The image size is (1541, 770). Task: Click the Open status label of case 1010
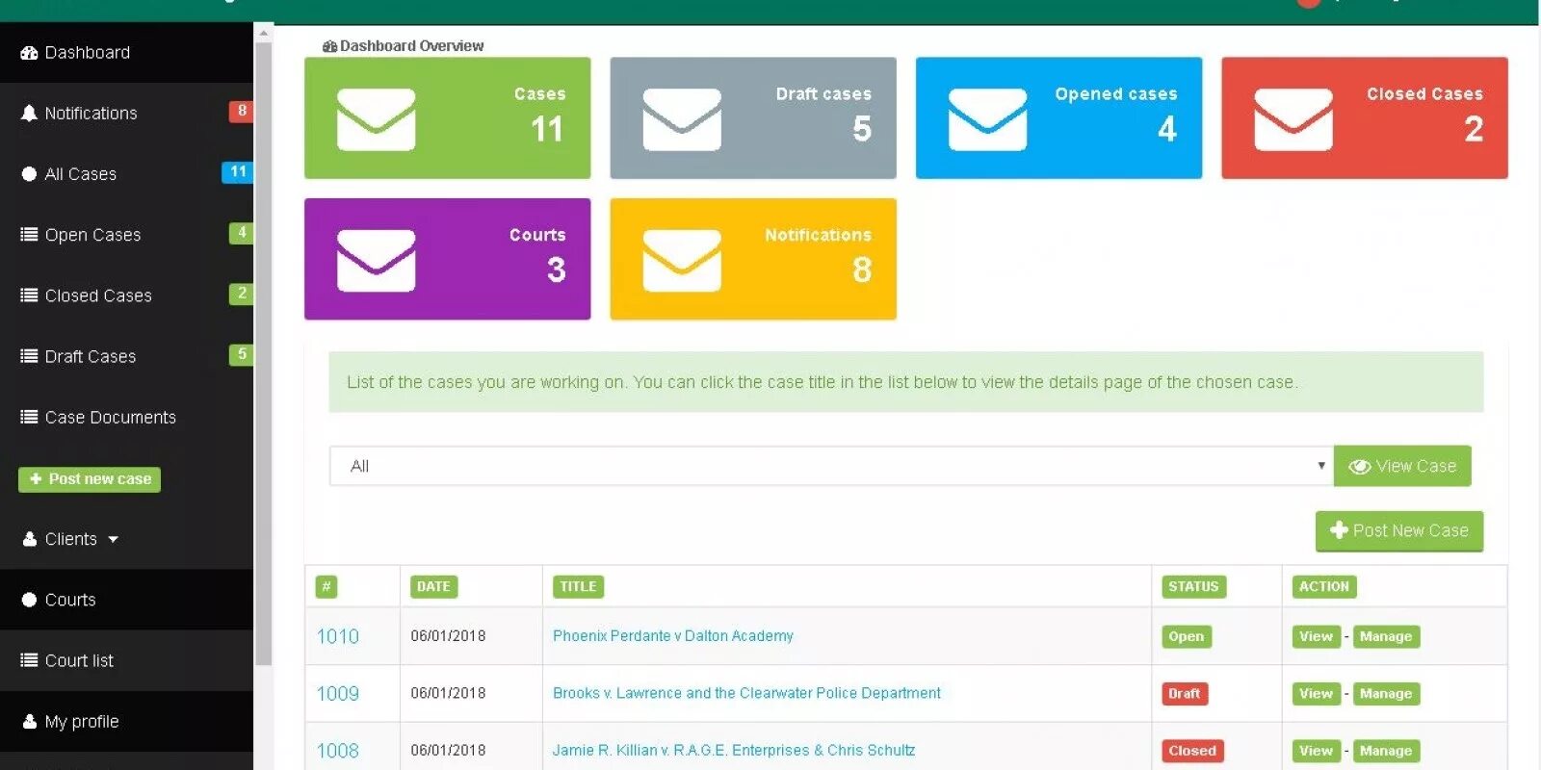click(x=1187, y=636)
